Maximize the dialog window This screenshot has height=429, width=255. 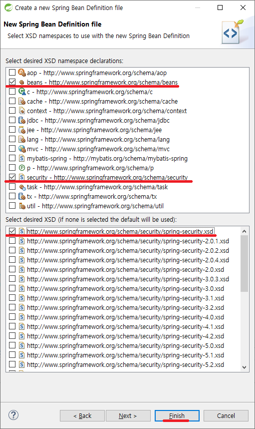220,8
